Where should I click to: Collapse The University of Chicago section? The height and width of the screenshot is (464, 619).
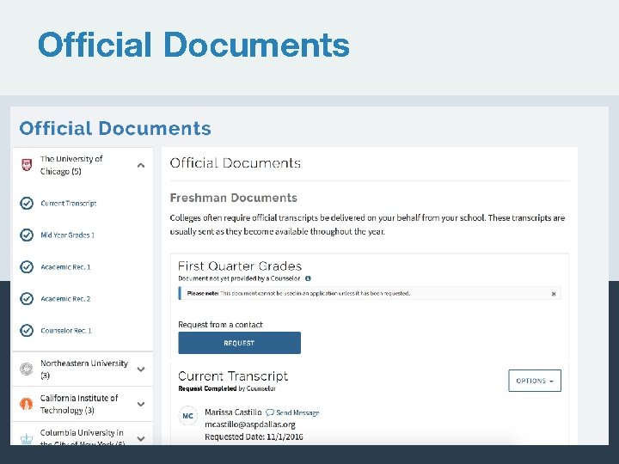pos(141,165)
